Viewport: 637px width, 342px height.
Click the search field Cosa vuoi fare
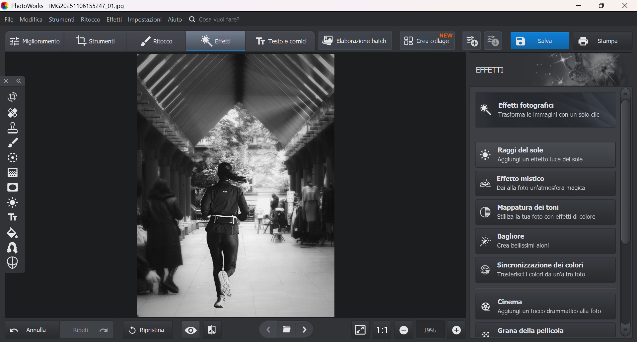click(219, 20)
